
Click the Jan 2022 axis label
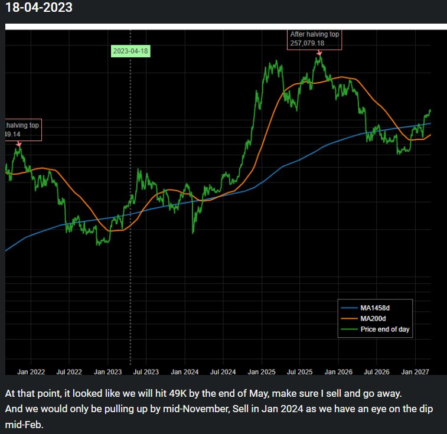[31, 372]
